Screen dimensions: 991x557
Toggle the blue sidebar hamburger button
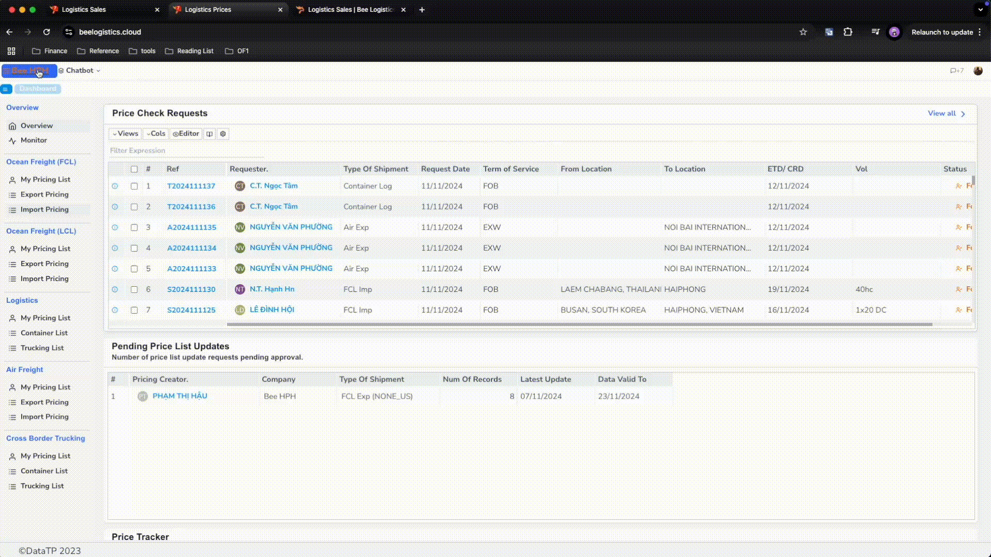pos(6,89)
